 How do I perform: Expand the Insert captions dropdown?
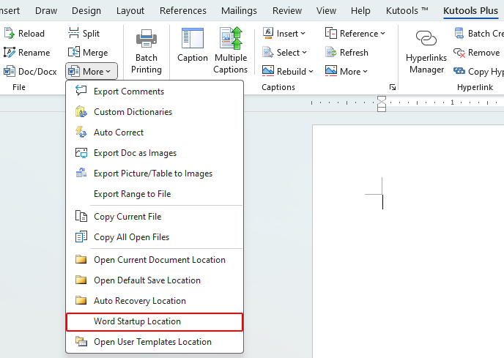(x=281, y=34)
